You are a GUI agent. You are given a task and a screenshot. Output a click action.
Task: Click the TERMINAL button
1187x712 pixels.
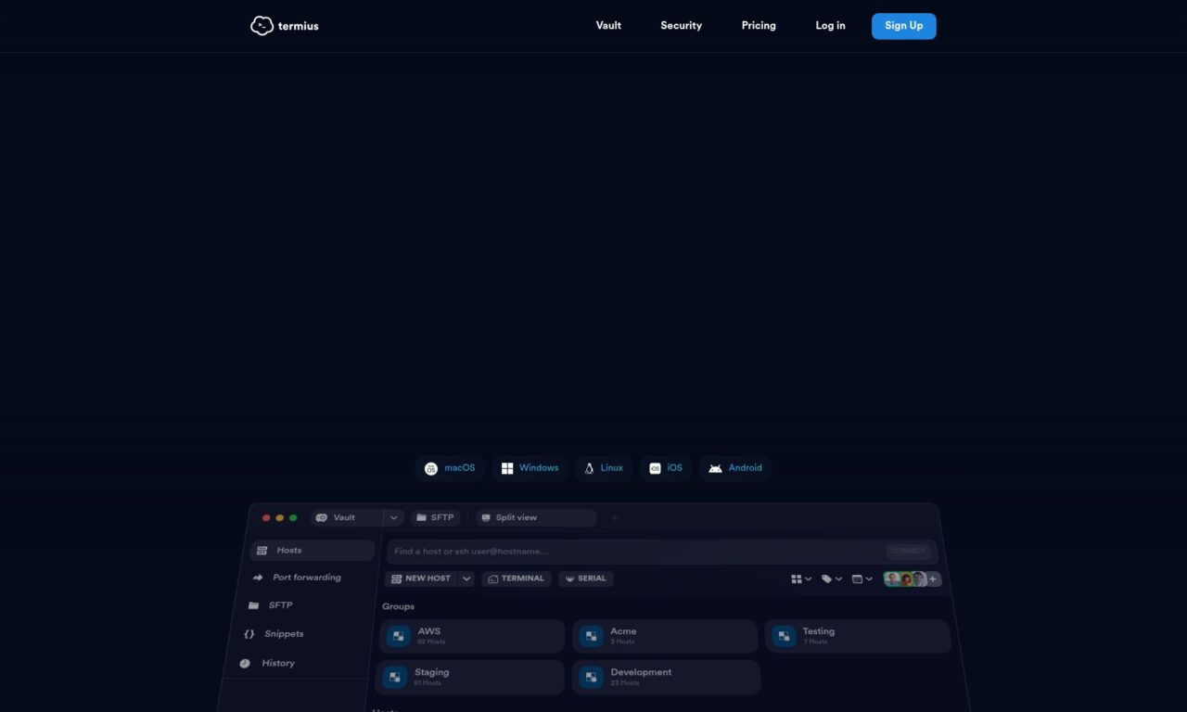517,578
